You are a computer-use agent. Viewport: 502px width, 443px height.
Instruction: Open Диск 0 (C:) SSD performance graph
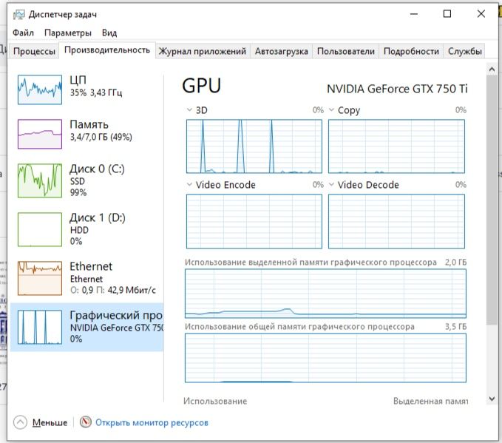(39, 180)
